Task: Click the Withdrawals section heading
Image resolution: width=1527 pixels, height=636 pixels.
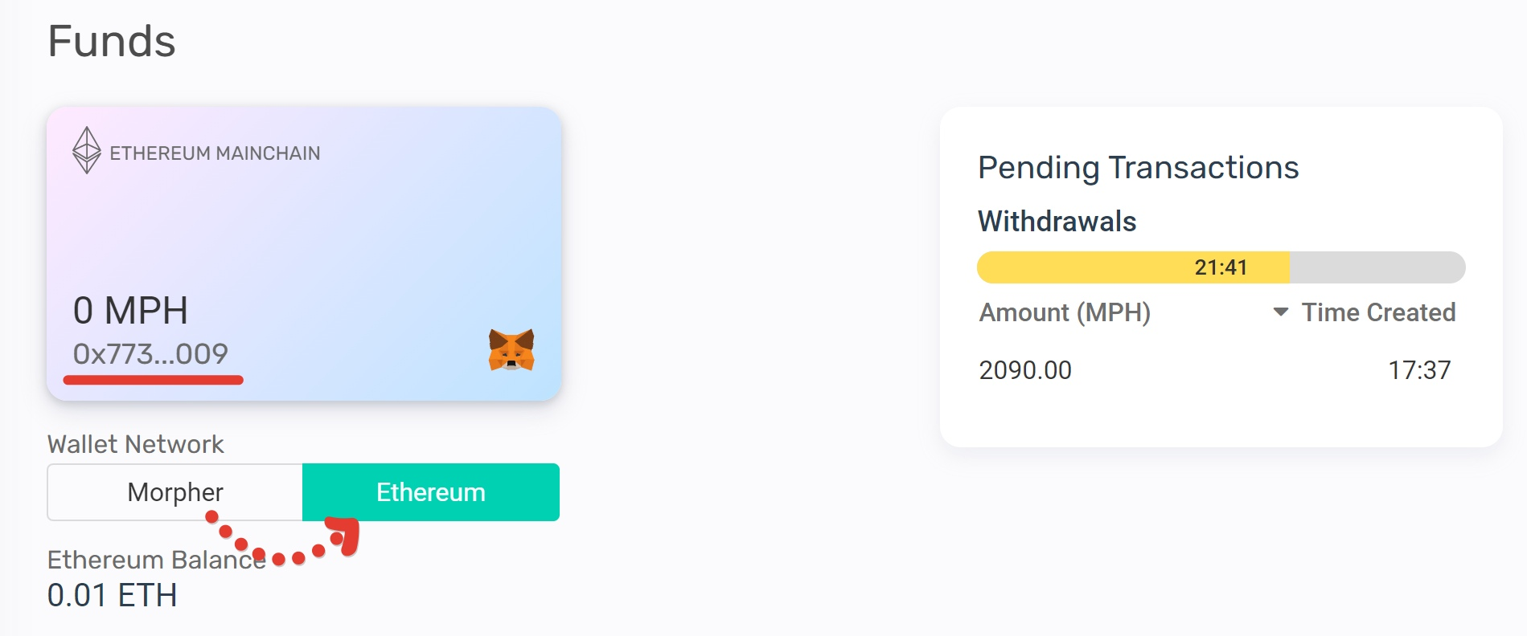Action: pos(1057,222)
